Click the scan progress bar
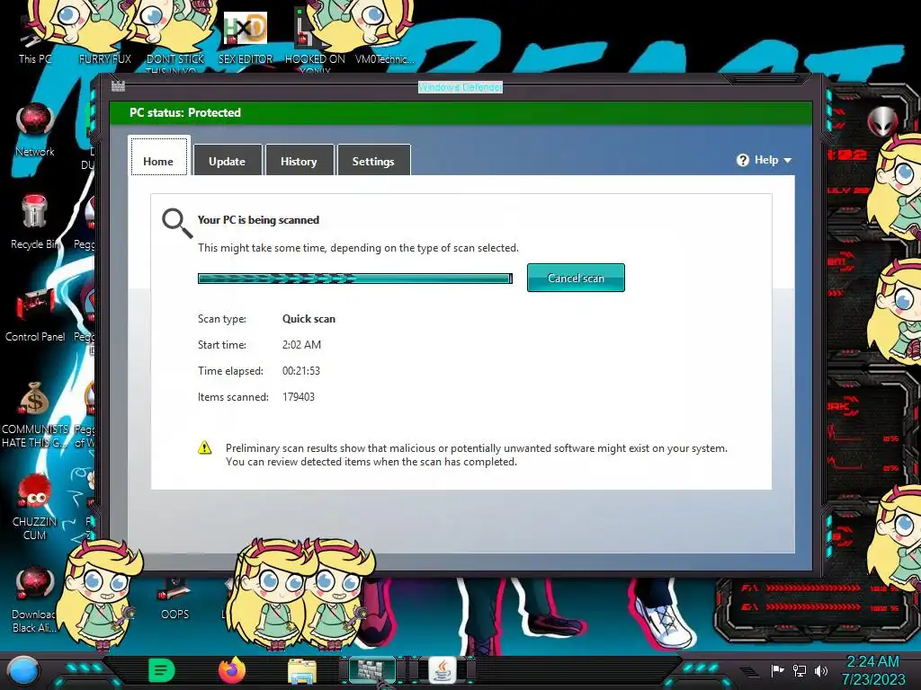The image size is (921, 690). click(354, 279)
